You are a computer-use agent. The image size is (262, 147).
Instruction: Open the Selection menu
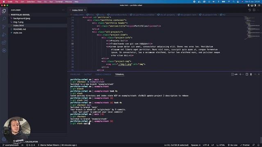click(31, 2)
